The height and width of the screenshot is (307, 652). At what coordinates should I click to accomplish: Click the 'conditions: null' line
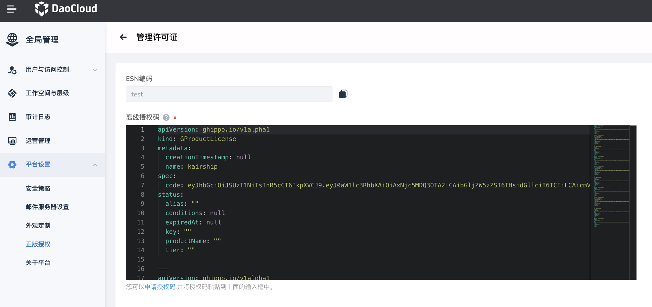pyautogui.click(x=195, y=213)
